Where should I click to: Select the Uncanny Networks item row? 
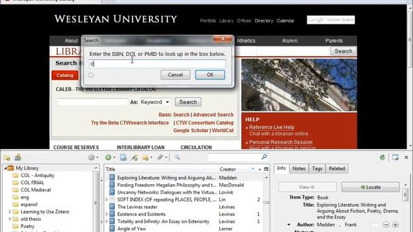184,192
